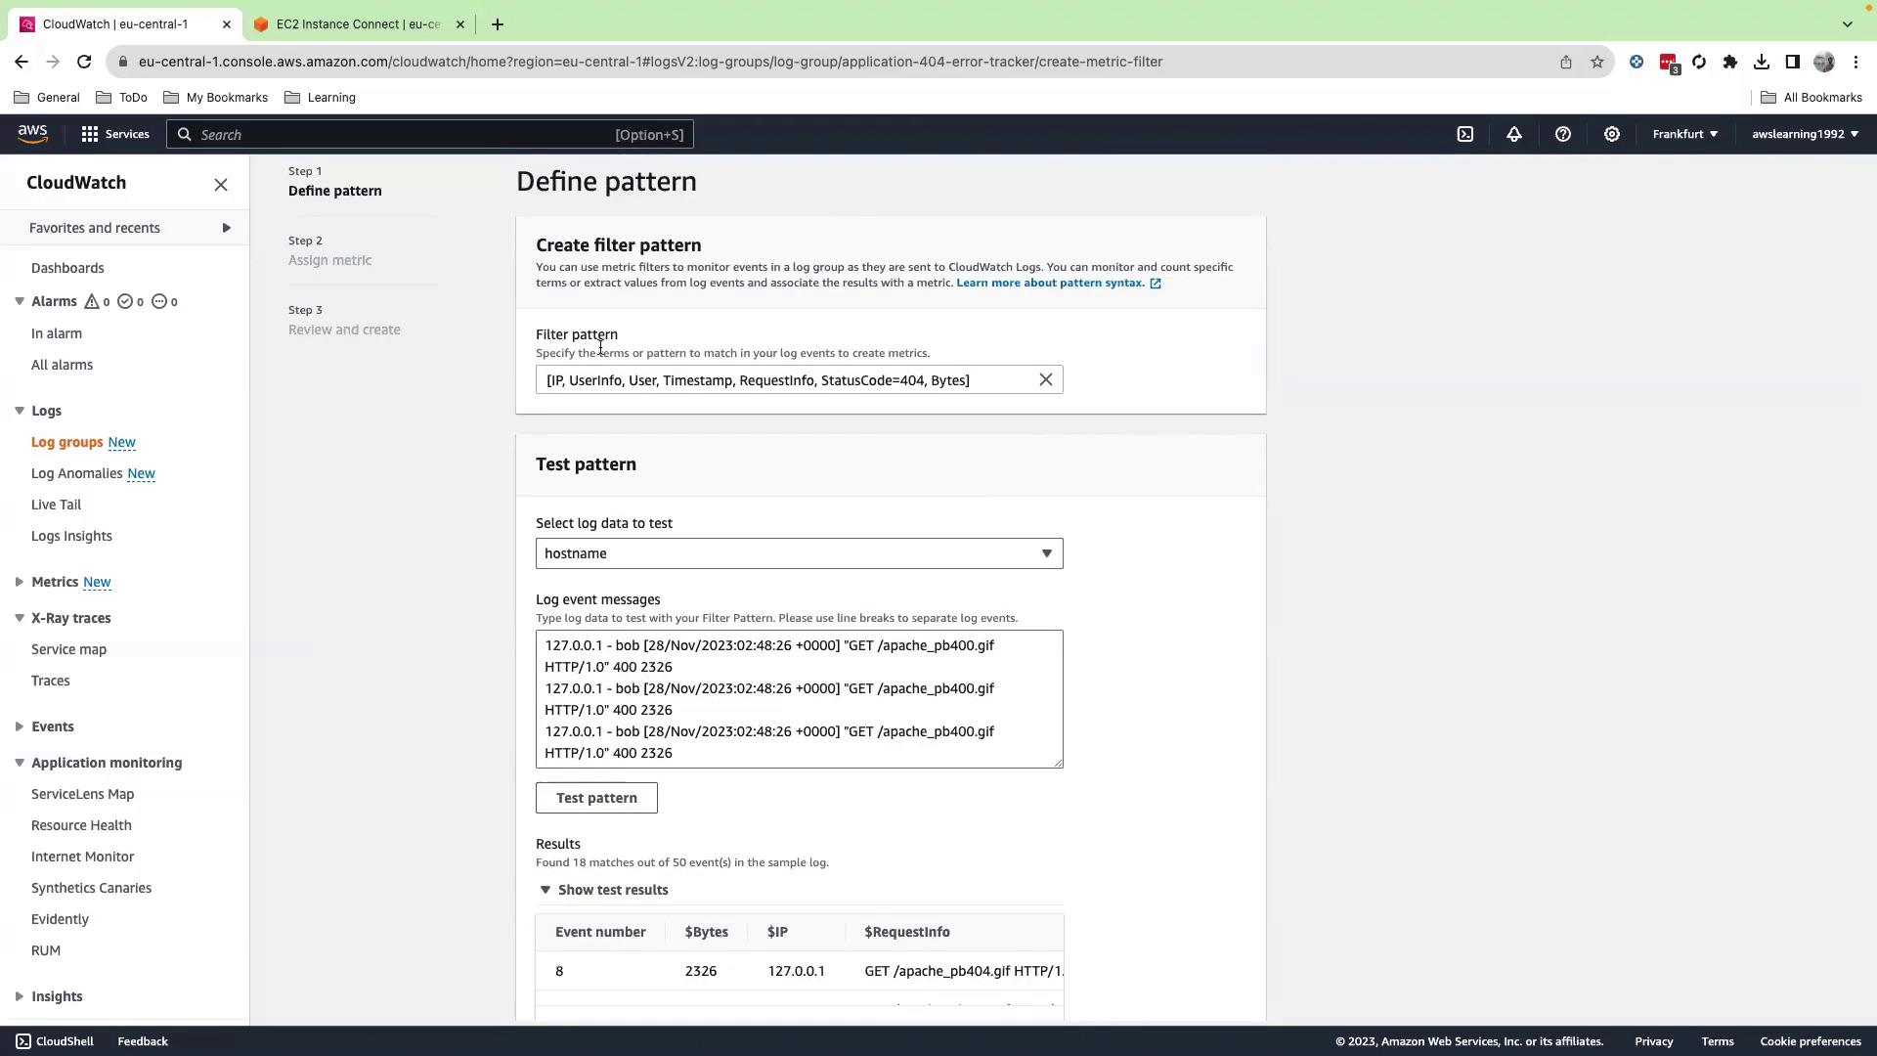Open the notifications bell icon
Viewport: 1877px width, 1056px height.
(1513, 135)
